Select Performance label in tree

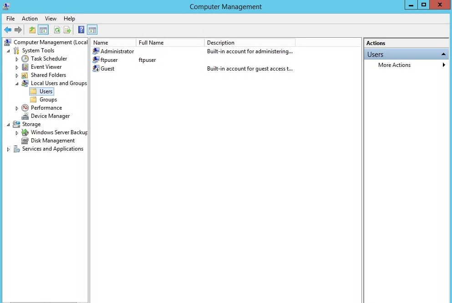(x=46, y=108)
